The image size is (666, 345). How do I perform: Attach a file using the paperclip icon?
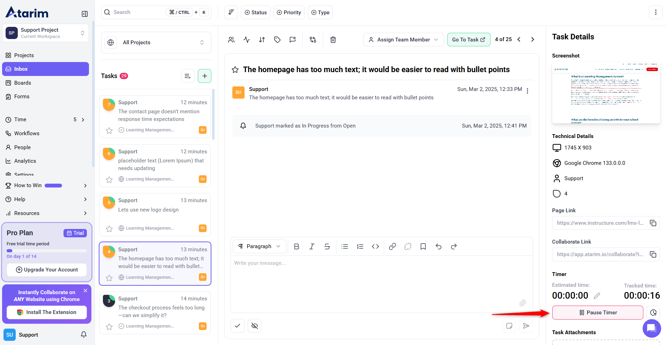(522, 302)
